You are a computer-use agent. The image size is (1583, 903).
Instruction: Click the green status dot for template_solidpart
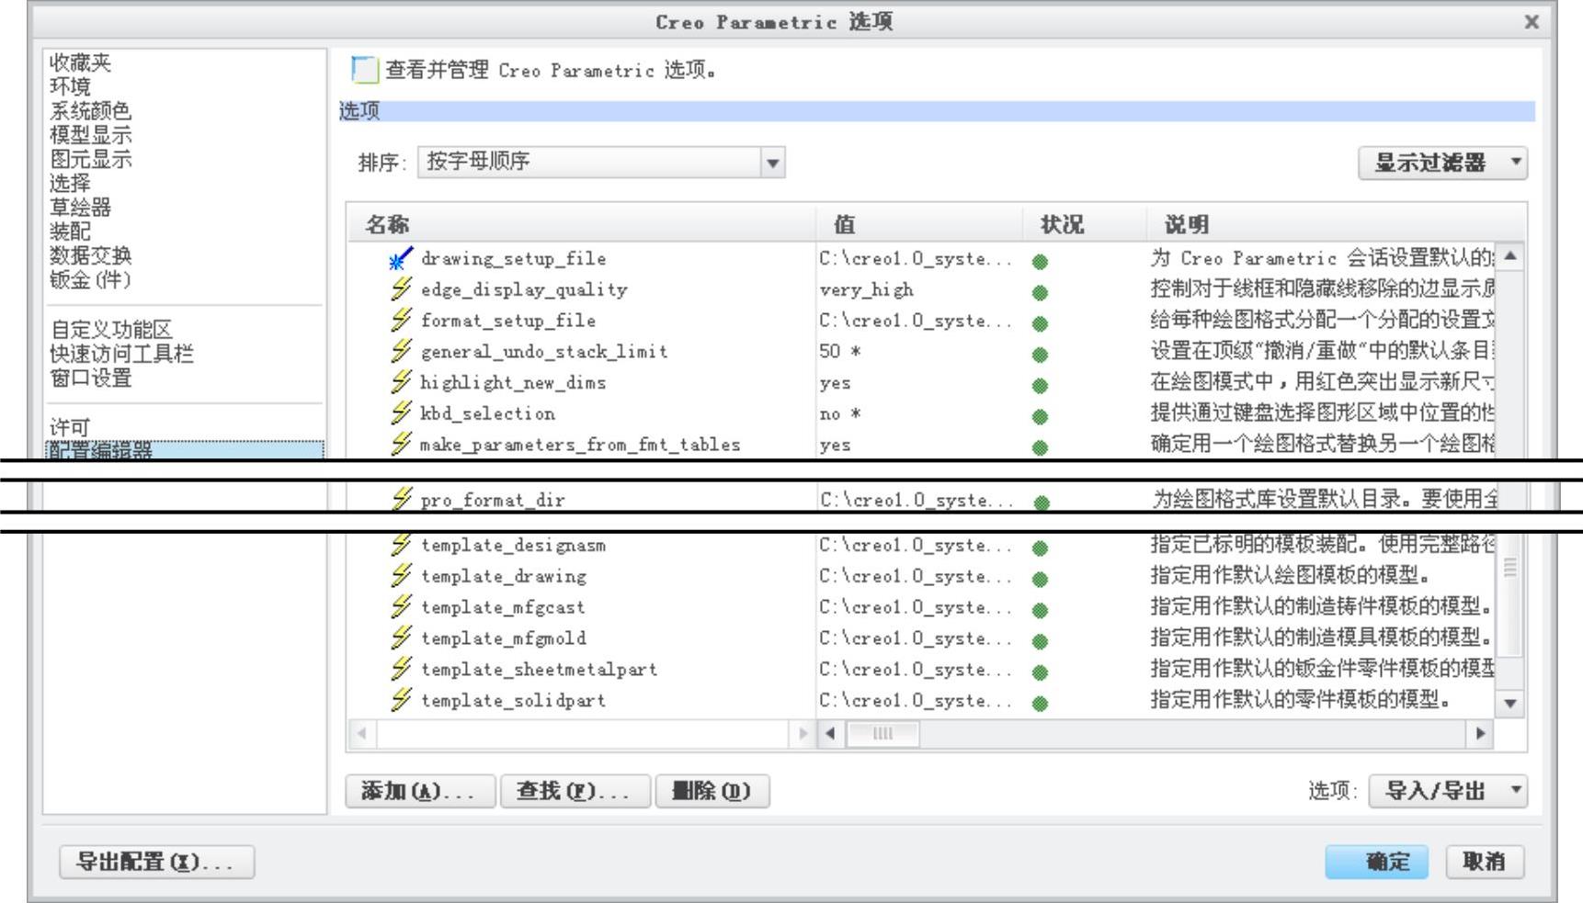tap(1040, 704)
